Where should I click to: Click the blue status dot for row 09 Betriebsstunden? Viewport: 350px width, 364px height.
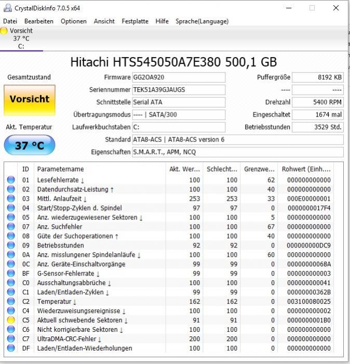(x=11, y=245)
